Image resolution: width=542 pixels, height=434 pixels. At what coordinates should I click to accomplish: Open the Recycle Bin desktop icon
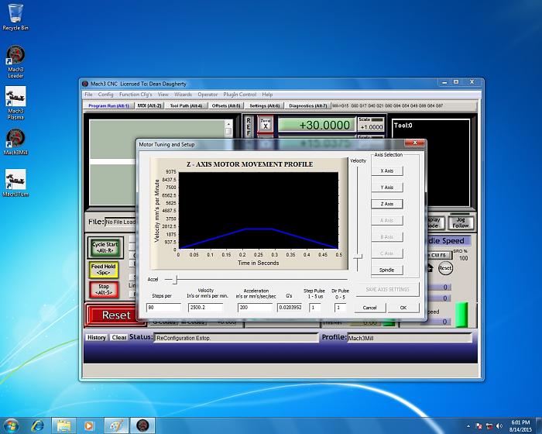(x=15, y=17)
